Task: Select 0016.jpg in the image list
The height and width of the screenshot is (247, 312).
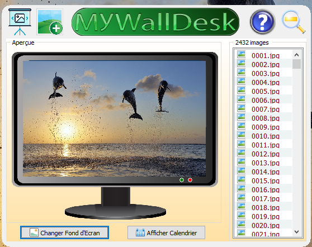Action: tap(266, 190)
